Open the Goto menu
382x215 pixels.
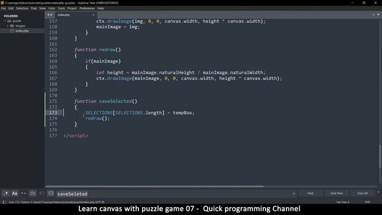pos(52,8)
